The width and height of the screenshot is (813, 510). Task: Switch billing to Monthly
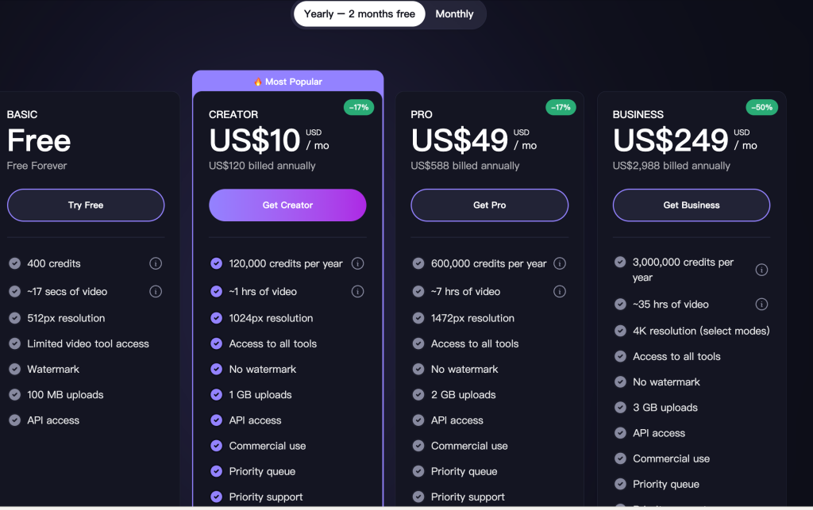pyautogui.click(x=454, y=13)
